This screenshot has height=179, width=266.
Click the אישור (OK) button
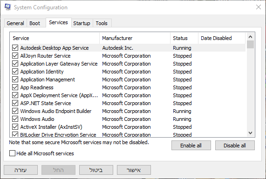pyautogui.click(x=134, y=170)
